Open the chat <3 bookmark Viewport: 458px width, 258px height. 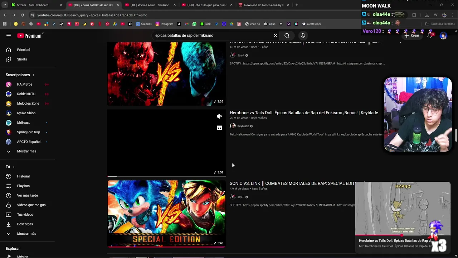252,24
